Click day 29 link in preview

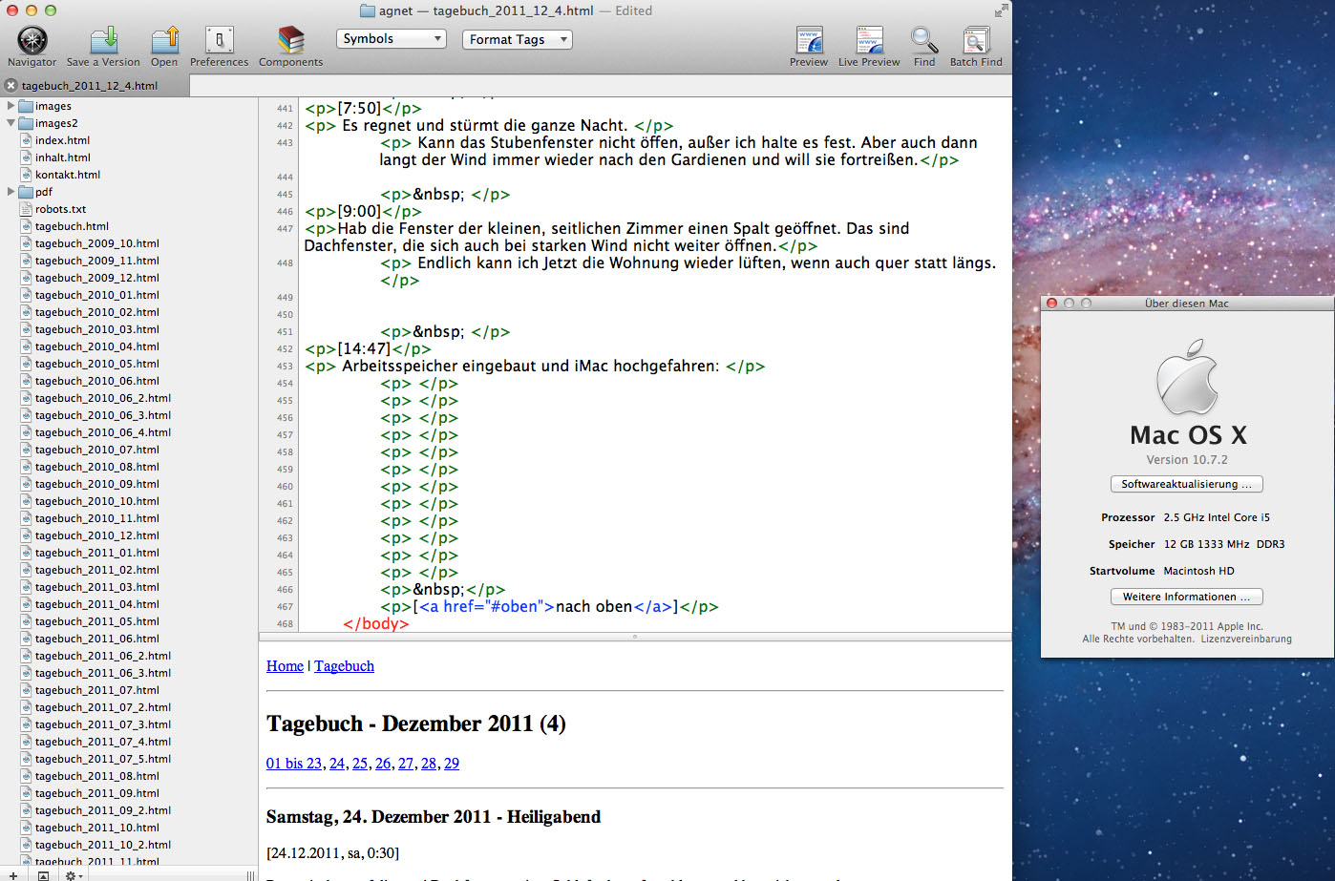point(452,764)
